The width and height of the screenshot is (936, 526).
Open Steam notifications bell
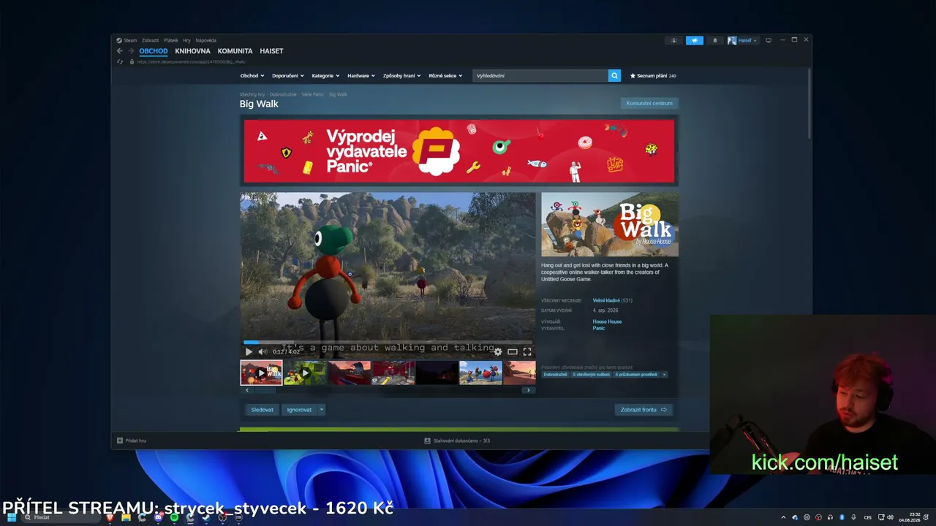point(715,40)
